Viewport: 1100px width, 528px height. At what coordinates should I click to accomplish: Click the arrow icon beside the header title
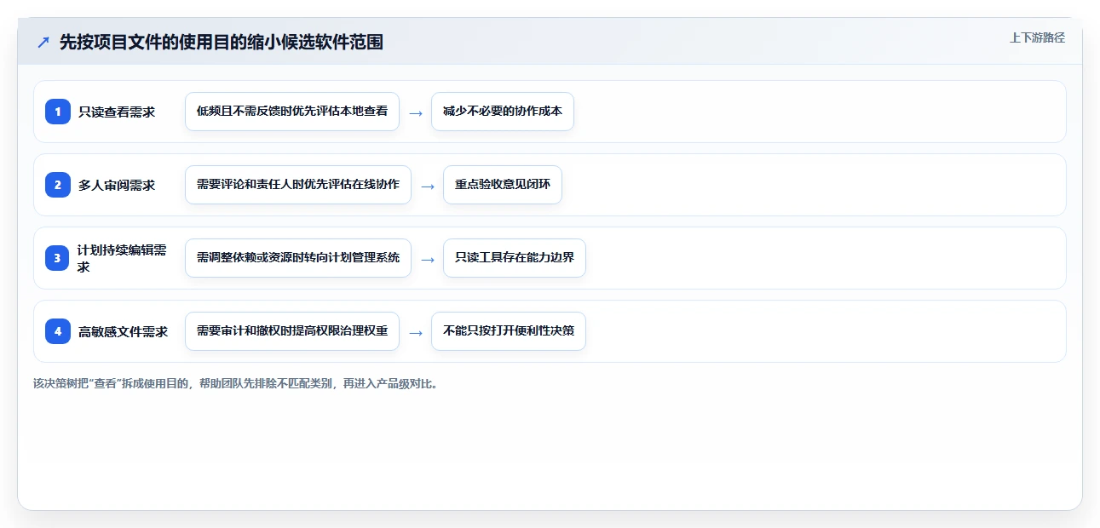[43, 42]
